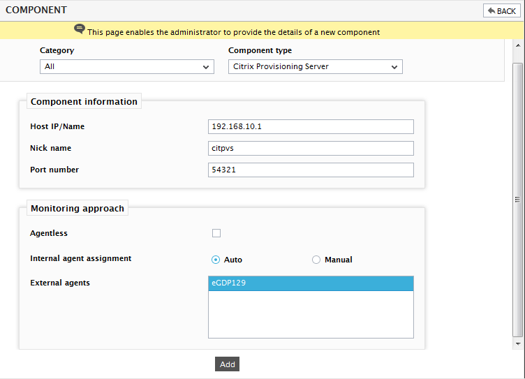Click the scrollbar down arrow

point(518,344)
